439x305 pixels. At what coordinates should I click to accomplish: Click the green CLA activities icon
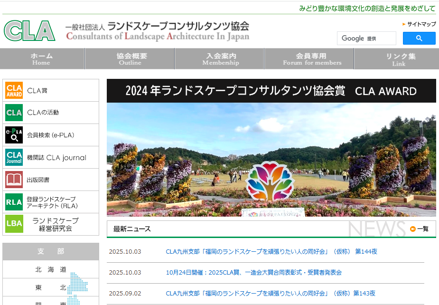[x=14, y=113]
